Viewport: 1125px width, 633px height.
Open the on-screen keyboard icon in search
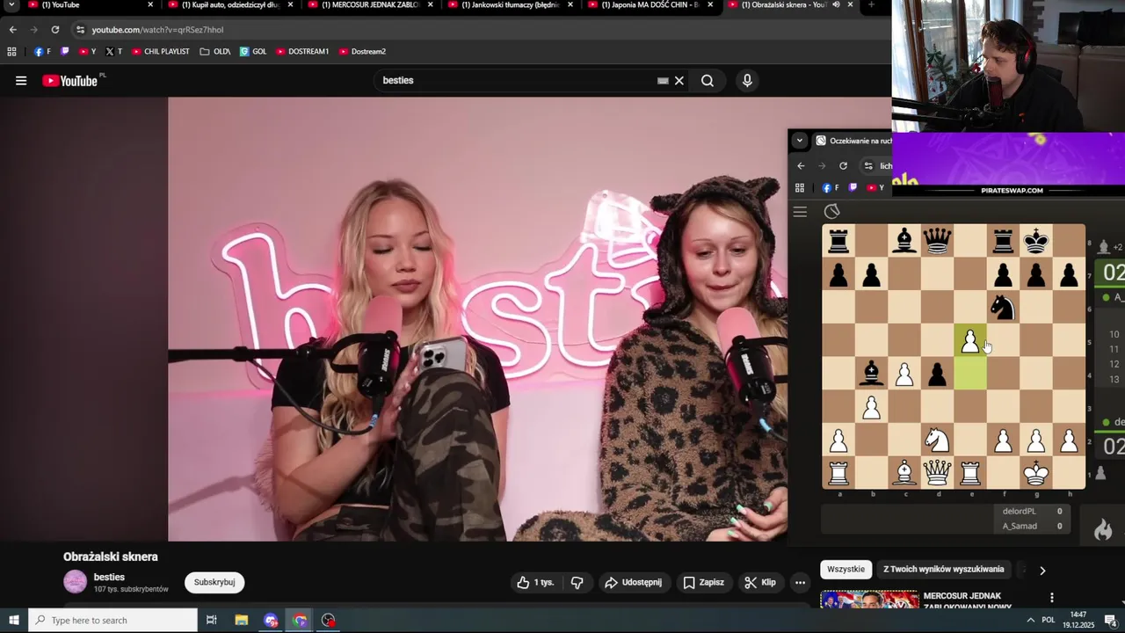point(663,81)
